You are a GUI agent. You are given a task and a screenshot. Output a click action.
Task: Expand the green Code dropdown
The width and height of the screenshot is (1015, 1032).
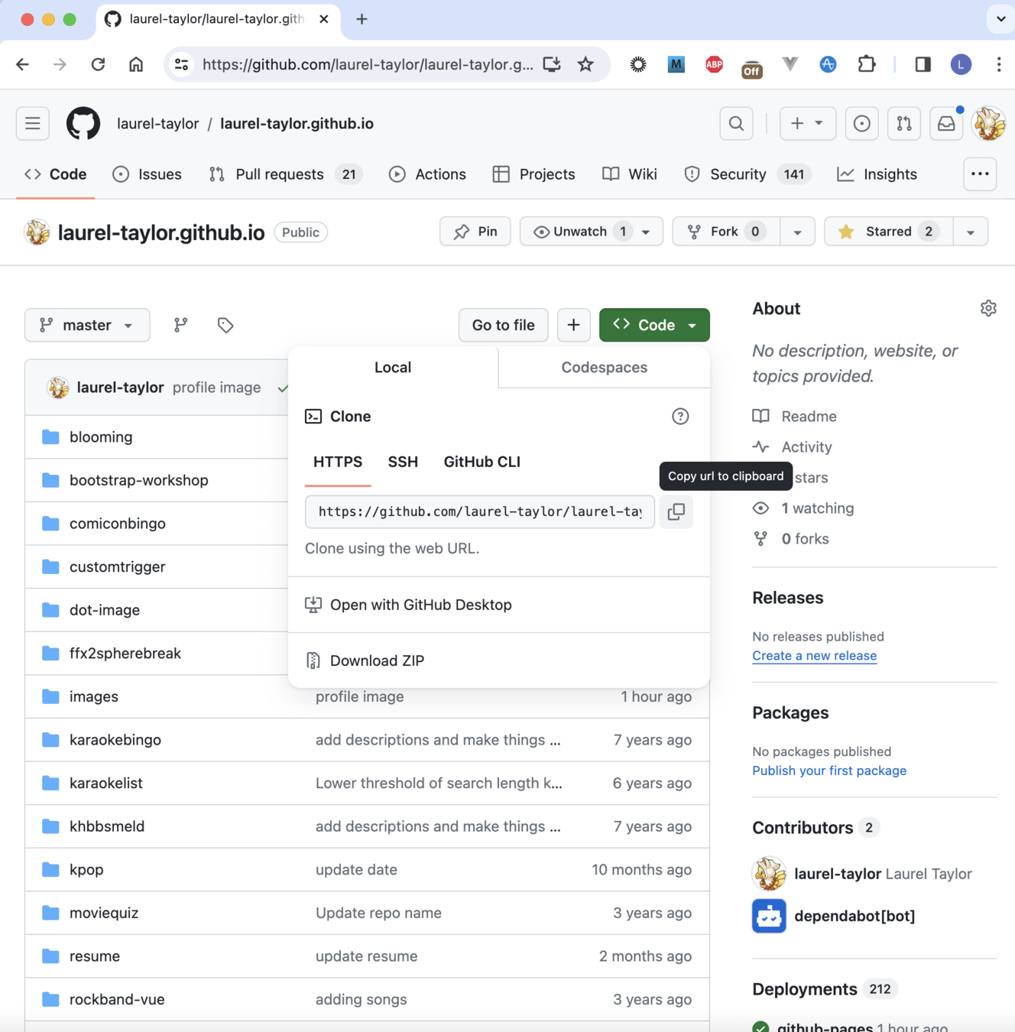654,325
